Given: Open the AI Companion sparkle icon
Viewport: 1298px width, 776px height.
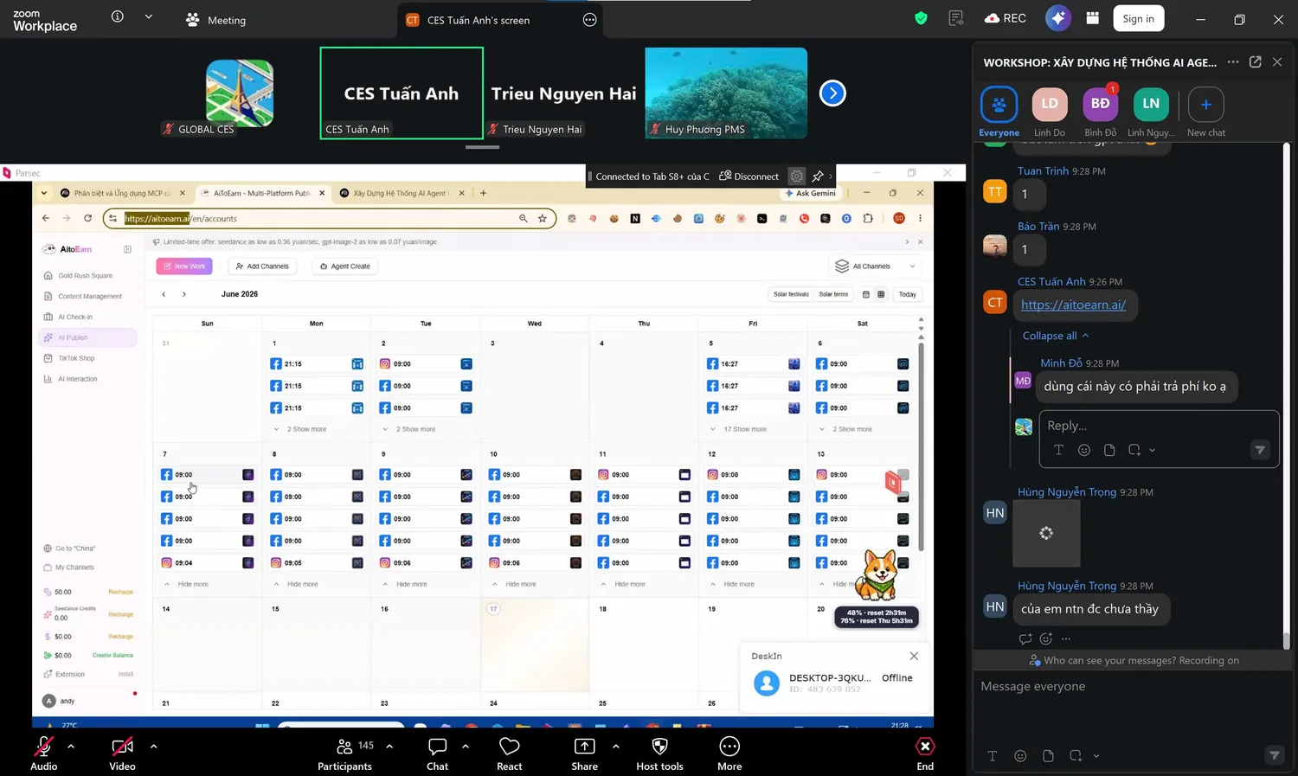Looking at the screenshot, I should click(x=1057, y=18).
